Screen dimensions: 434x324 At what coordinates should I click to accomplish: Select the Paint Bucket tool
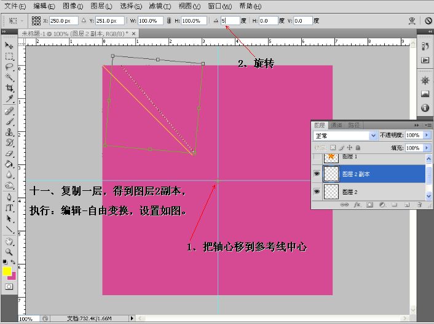point(9,164)
